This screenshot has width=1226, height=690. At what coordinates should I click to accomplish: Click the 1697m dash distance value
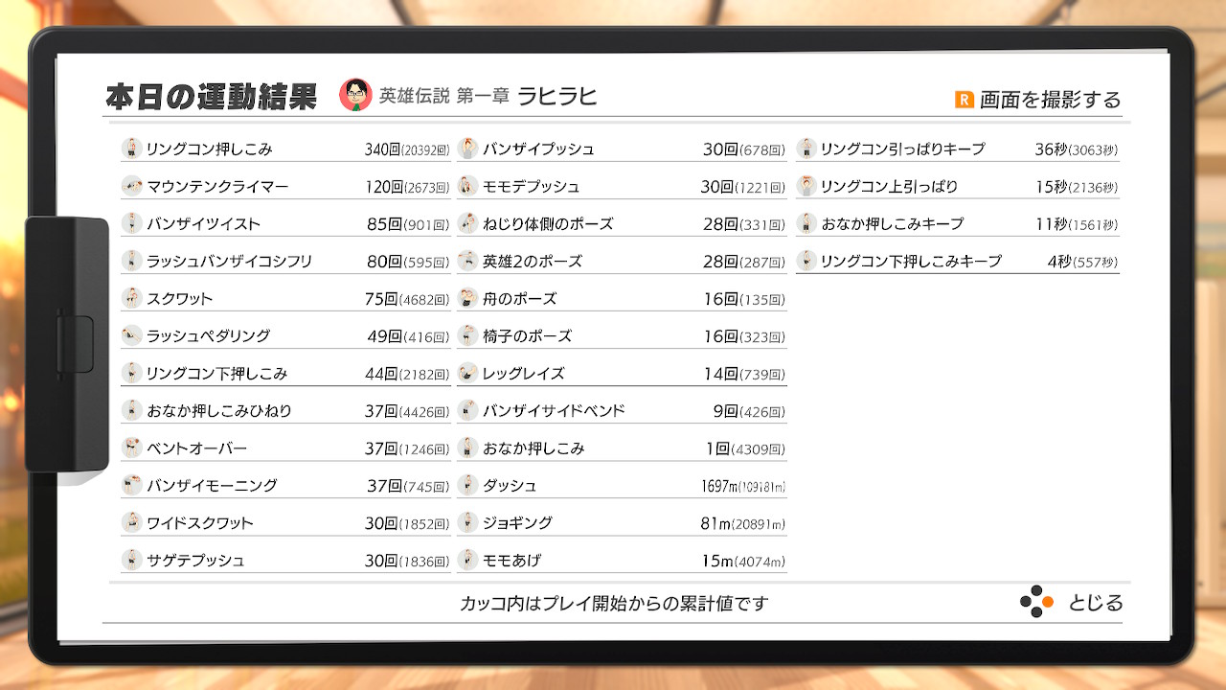[x=719, y=486]
